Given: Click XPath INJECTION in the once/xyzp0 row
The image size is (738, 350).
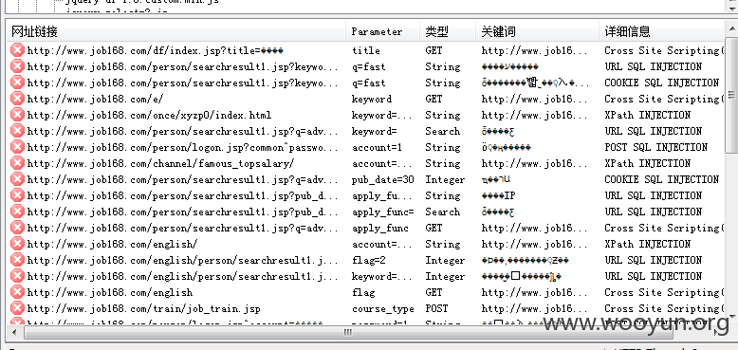Looking at the screenshot, I should click(648, 115).
